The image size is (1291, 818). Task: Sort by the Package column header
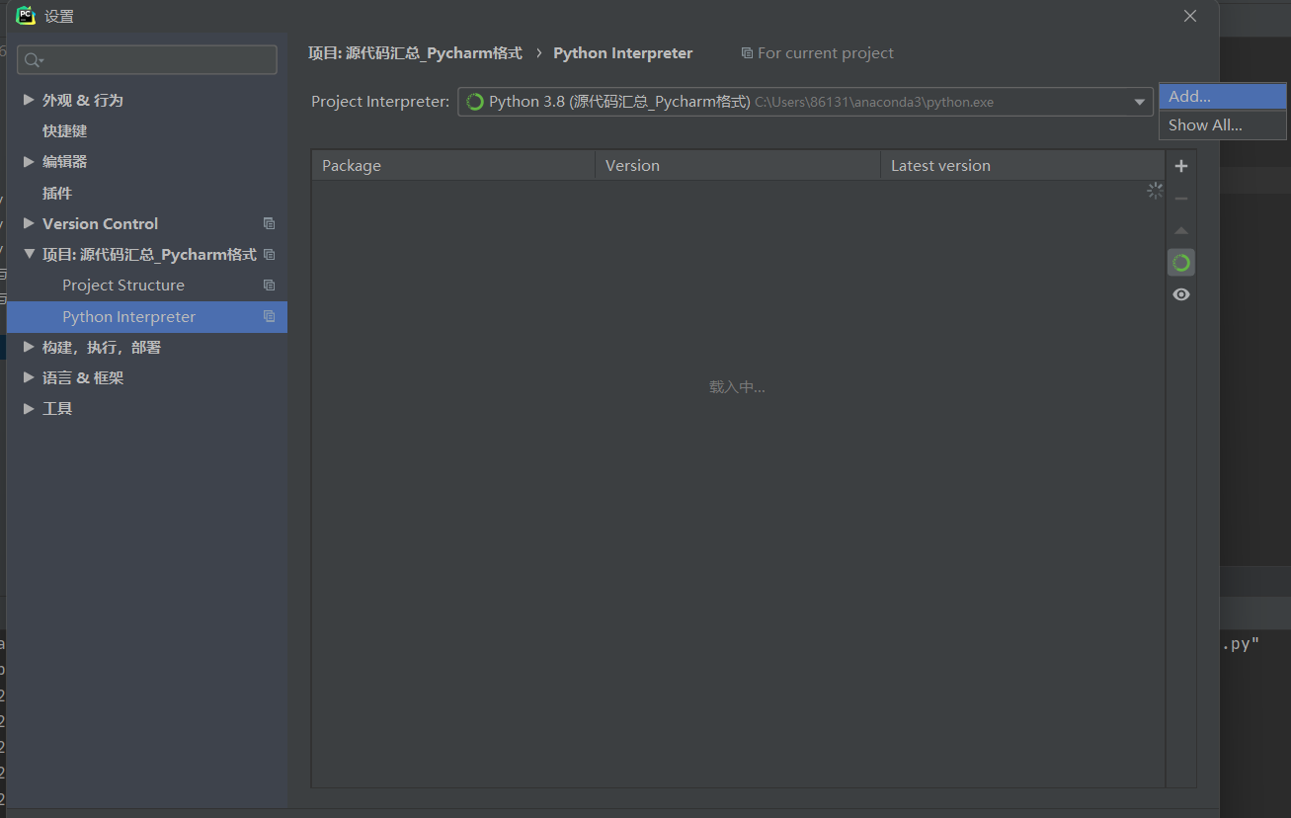(453, 165)
